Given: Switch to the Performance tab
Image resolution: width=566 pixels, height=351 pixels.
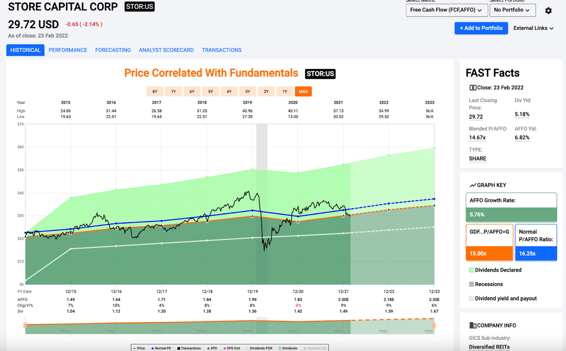Looking at the screenshot, I should [x=68, y=50].
